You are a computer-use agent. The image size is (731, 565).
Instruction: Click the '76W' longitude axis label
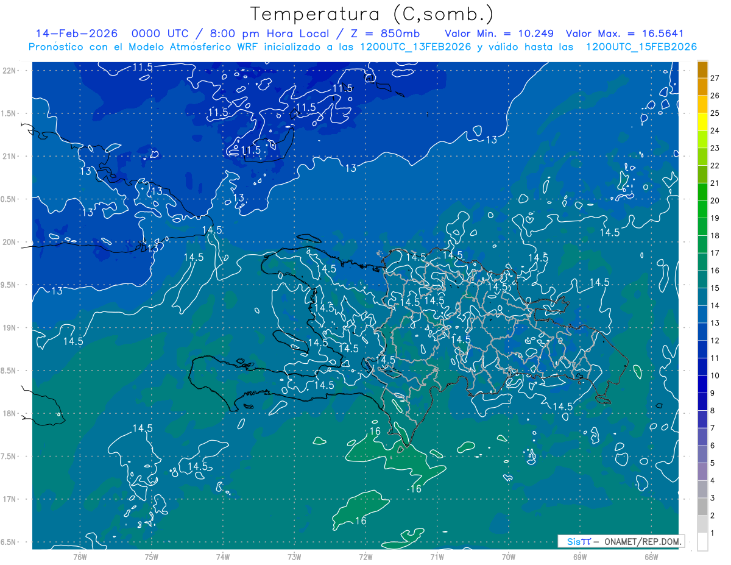80,557
